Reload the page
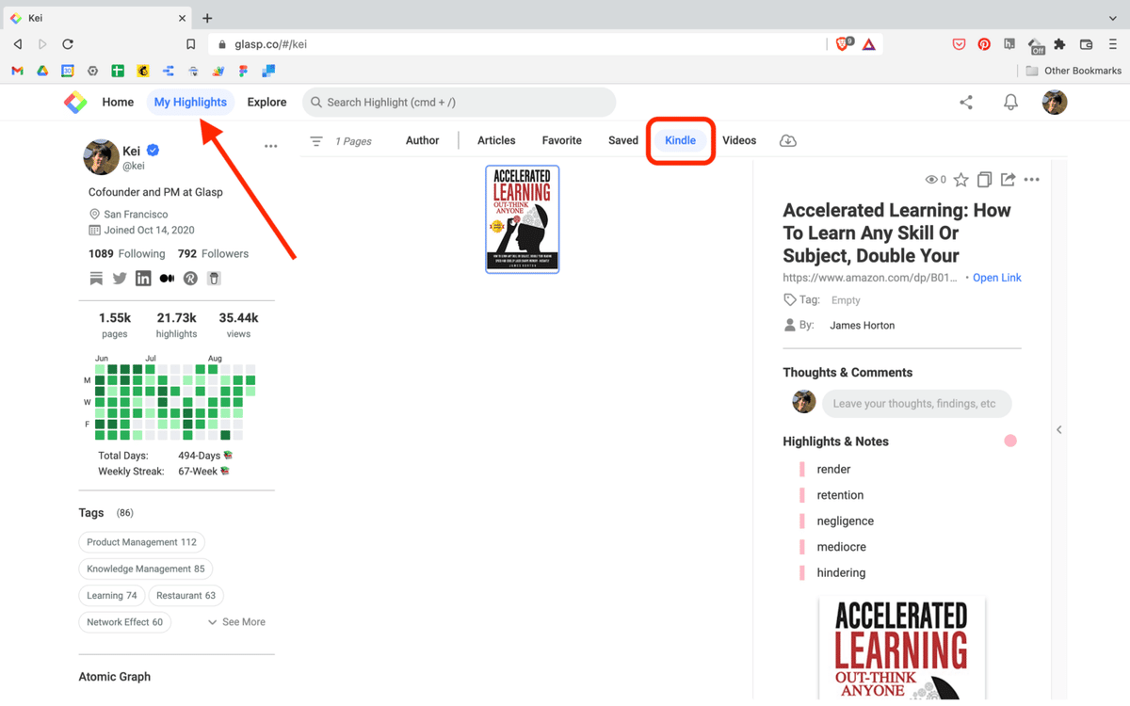This screenshot has height=706, width=1130. [68, 44]
